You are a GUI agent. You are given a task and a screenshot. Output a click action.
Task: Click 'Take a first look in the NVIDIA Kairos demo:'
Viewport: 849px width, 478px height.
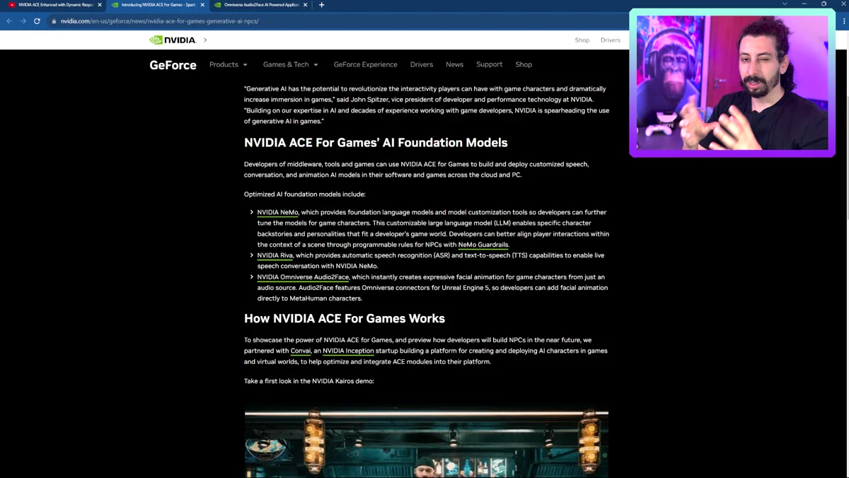[309, 381]
